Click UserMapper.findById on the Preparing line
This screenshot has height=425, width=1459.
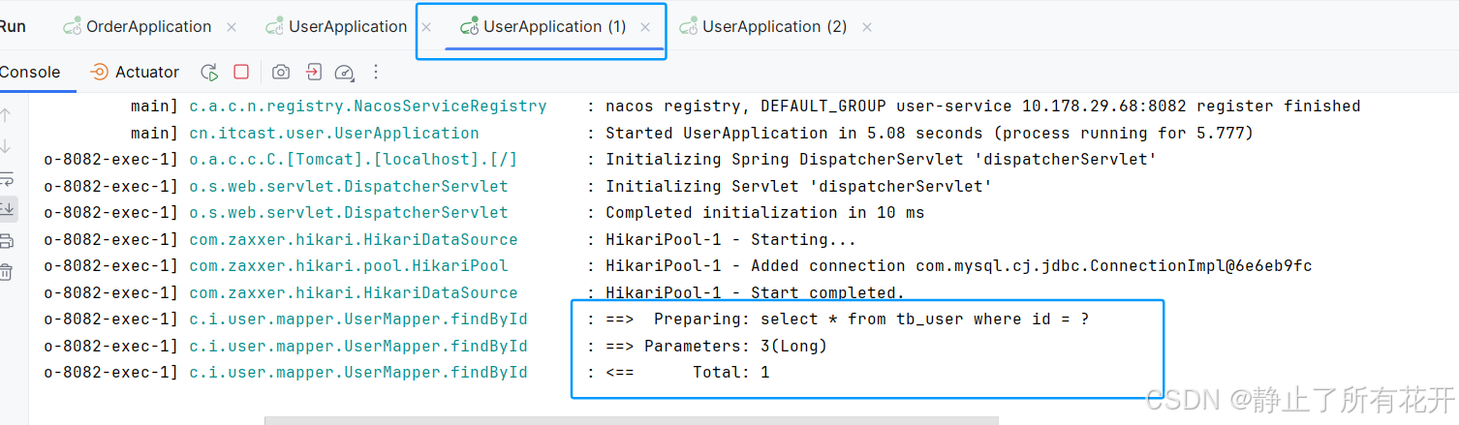coord(358,319)
